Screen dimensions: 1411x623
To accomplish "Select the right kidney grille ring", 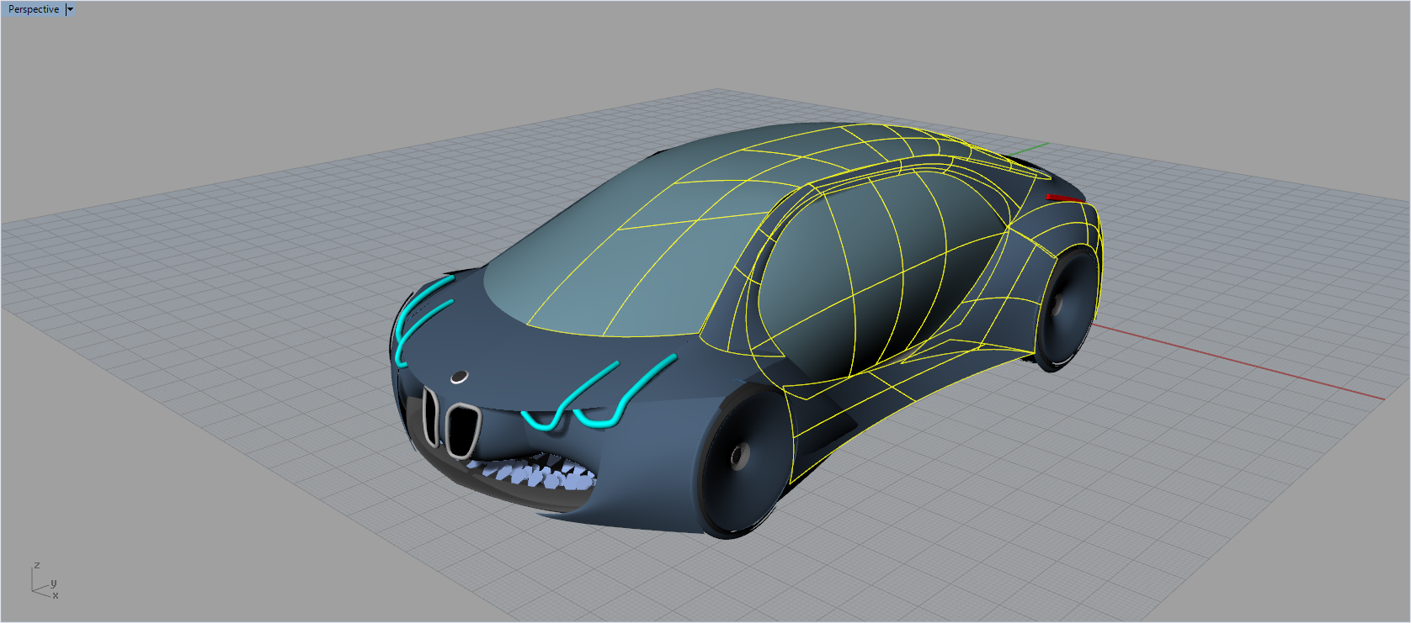I will 462,429.
